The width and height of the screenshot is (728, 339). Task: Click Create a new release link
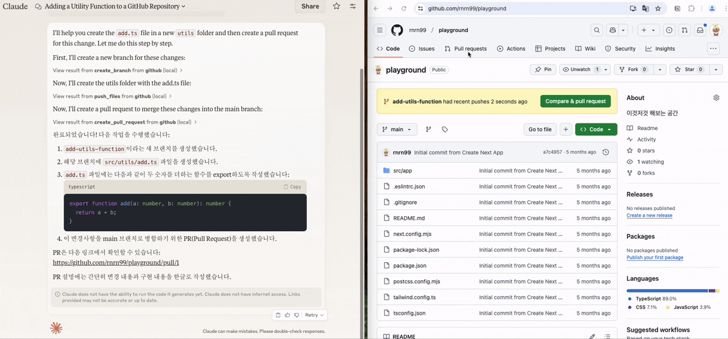click(x=649, y=216)
